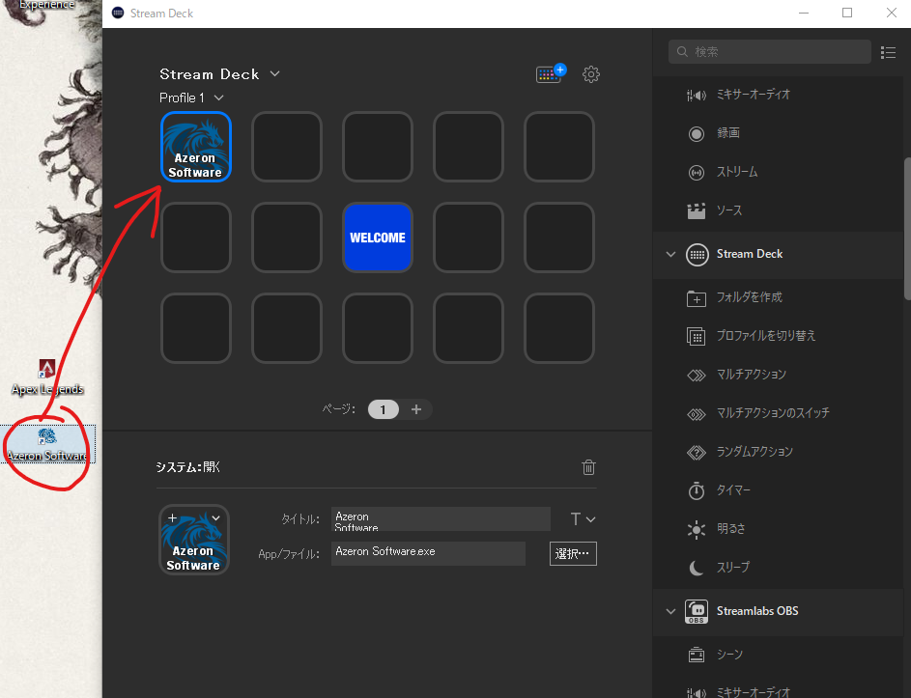Image resolution: width=911 pixels, height=698 pixels.
Task: Click the スリープ label
Action: (732, 568)
